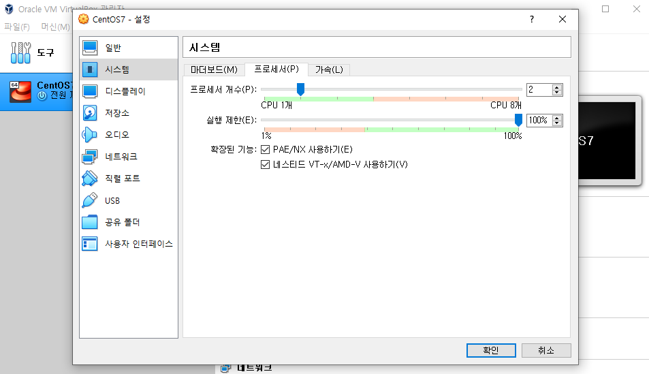Click the 'CPU 8개' slider end label
This screenshot has height=374, width=649.
tap(506, 105)
